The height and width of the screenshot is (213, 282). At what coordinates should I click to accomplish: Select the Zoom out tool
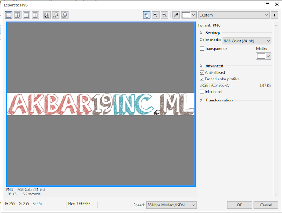coord(164,15)
